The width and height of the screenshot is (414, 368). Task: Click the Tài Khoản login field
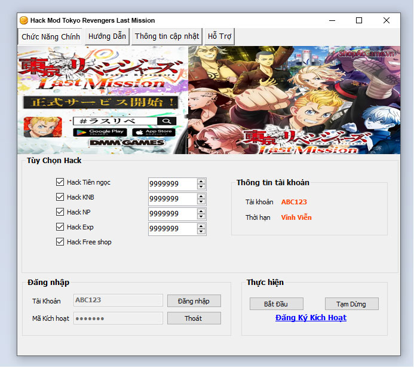pyautogui.click(x=118, y=300)
